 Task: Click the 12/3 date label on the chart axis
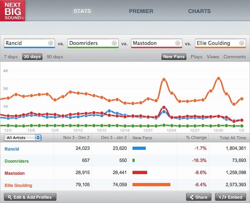click(x=8, y=130)
